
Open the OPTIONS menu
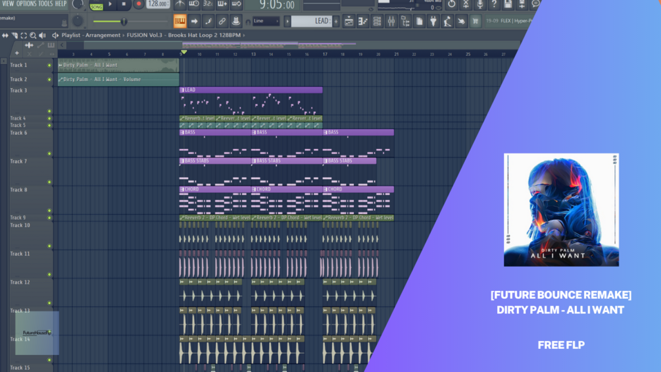pyautogui.click(x=26, y=4)
